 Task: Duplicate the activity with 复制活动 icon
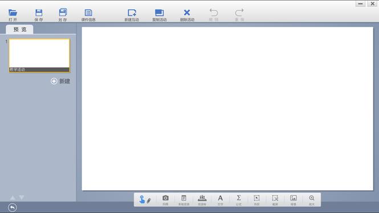159,15
